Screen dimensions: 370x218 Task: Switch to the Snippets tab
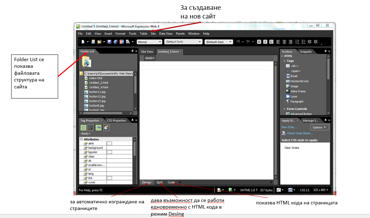pyautogui.click(x=306, y=52)
